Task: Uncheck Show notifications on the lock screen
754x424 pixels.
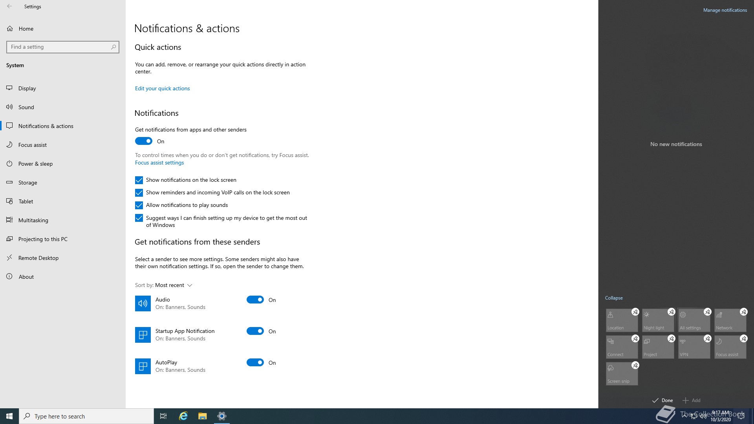Action: 139,180
